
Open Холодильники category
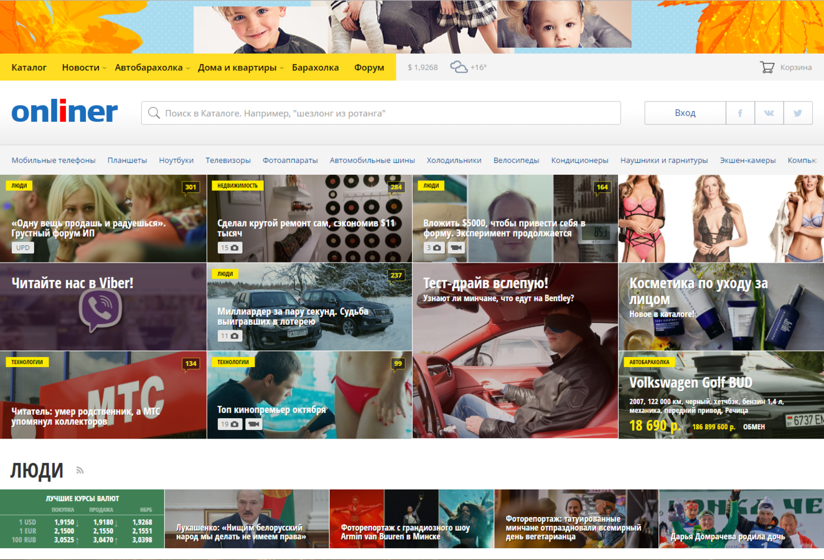(454, 160)
